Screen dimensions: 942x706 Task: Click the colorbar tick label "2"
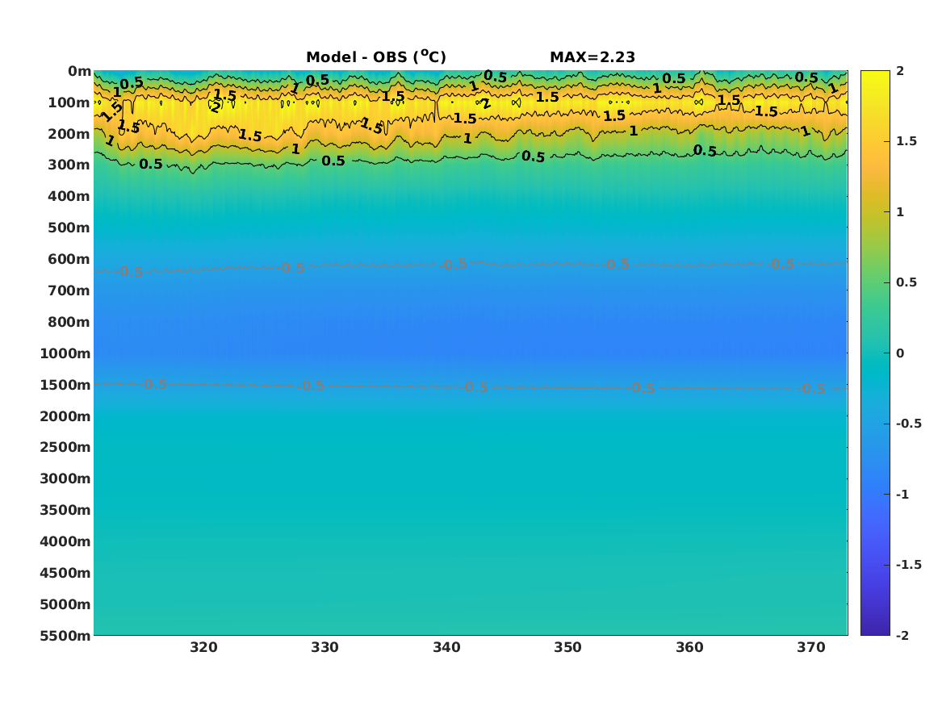[x=900, y=71]
